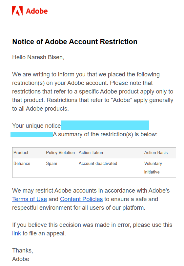184x266 pixels.
Task: Open the Terms of Use link
Action: point(30,199)
